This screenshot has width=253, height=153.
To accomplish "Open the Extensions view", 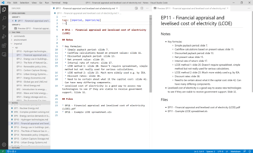I will point(4,45).
